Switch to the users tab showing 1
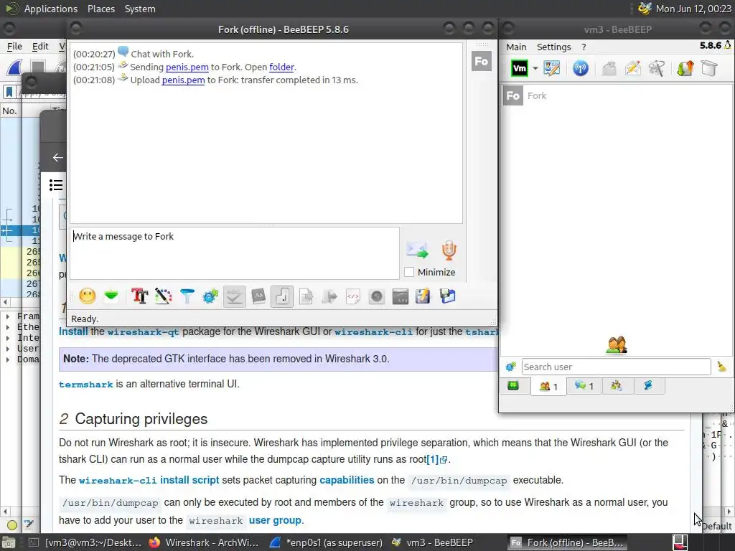 click(548, 387)
